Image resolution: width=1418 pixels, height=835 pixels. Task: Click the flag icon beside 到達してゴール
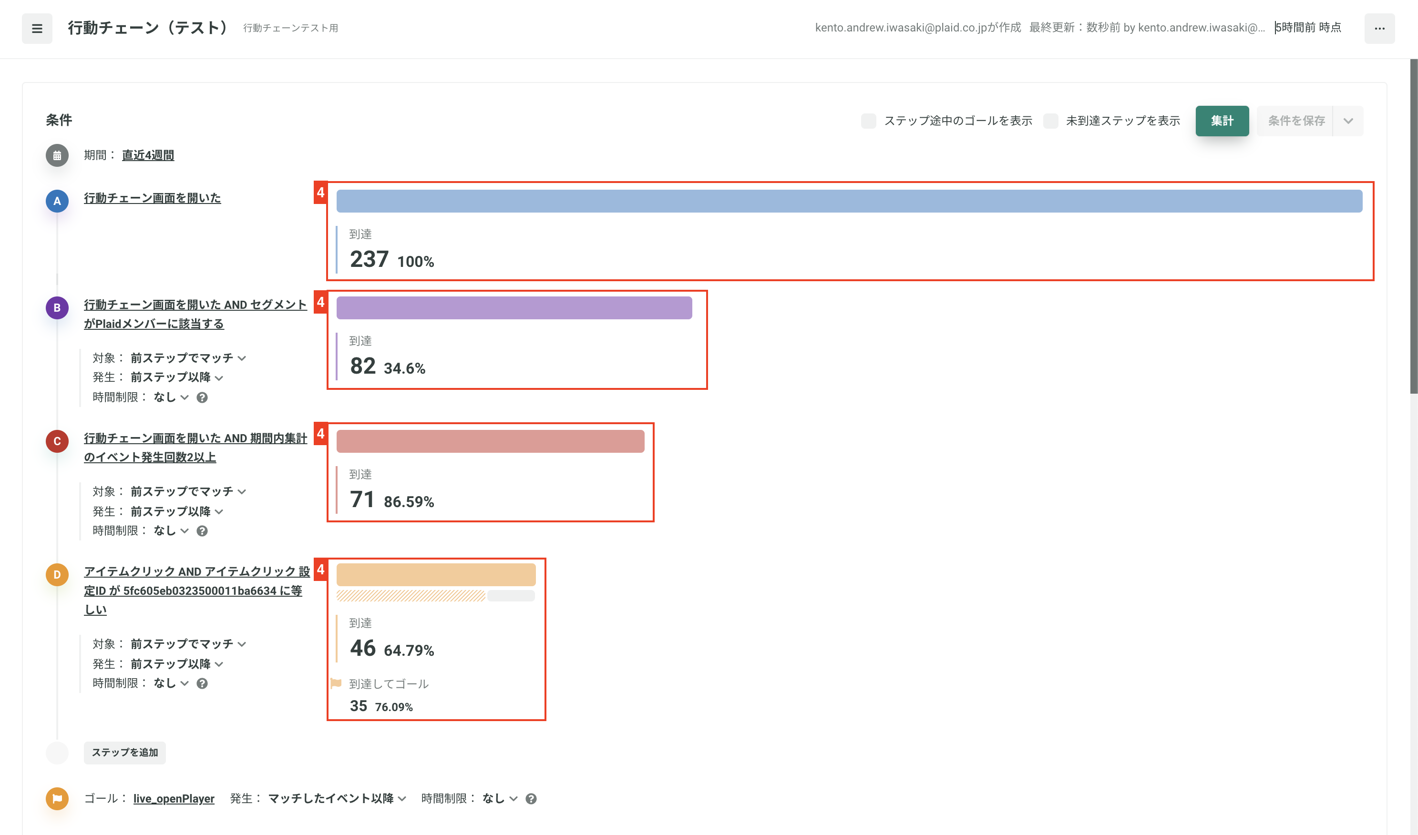click(x=336, y=683)
